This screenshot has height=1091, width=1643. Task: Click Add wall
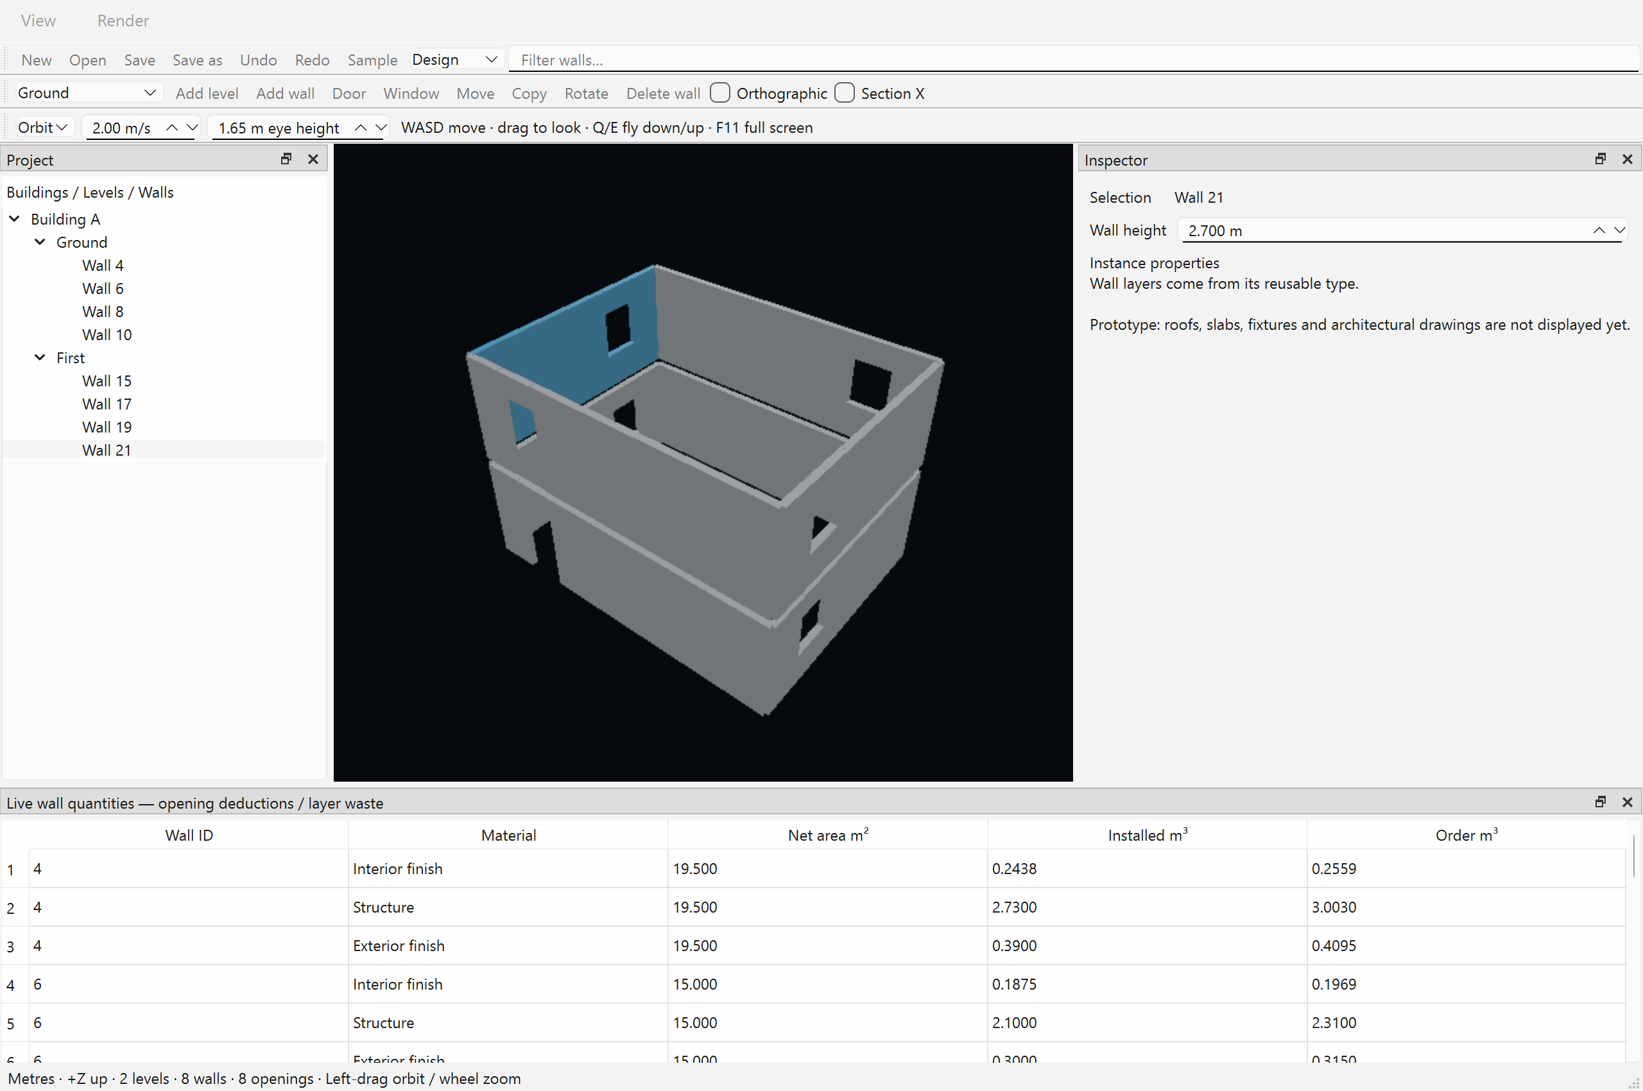[x=286, y=93]
